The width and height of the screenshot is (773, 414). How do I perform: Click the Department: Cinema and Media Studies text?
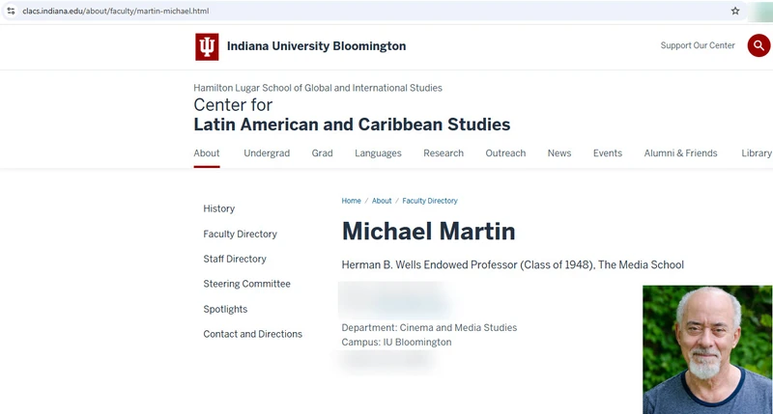tap(429, 328)
